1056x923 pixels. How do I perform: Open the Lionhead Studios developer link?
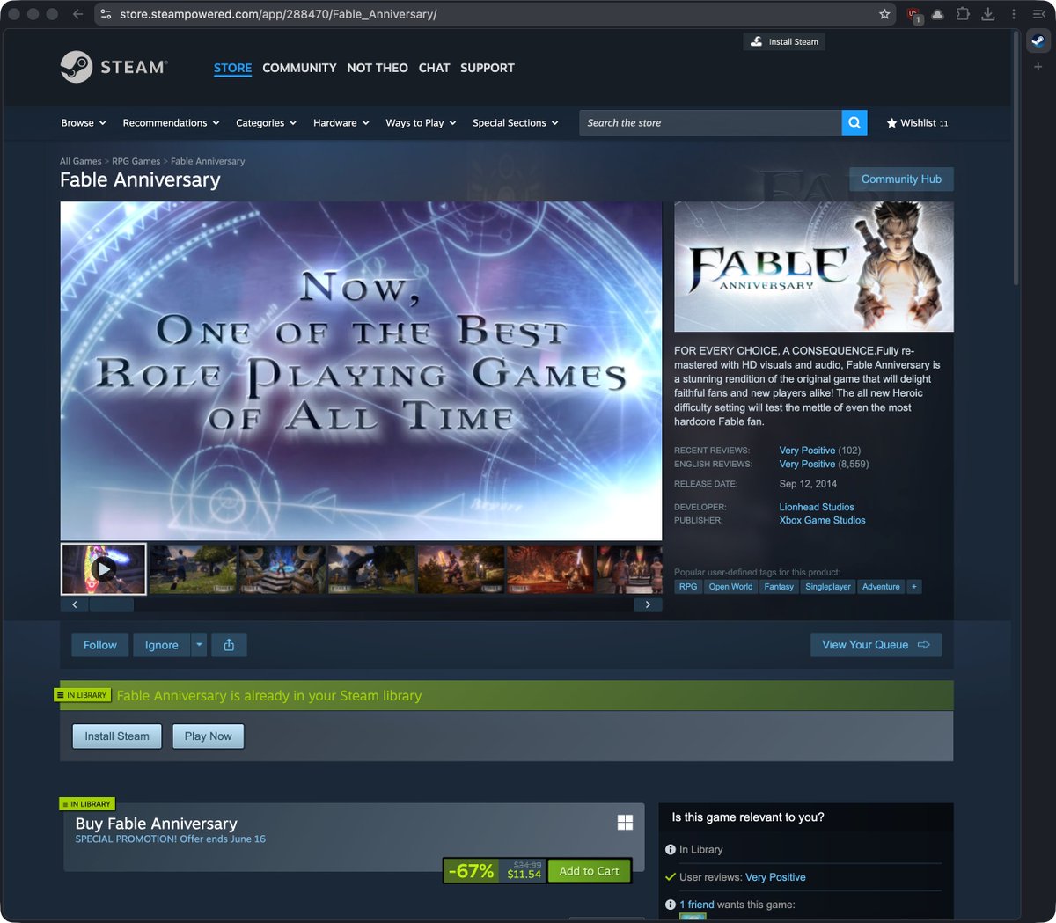pos(817,507)
